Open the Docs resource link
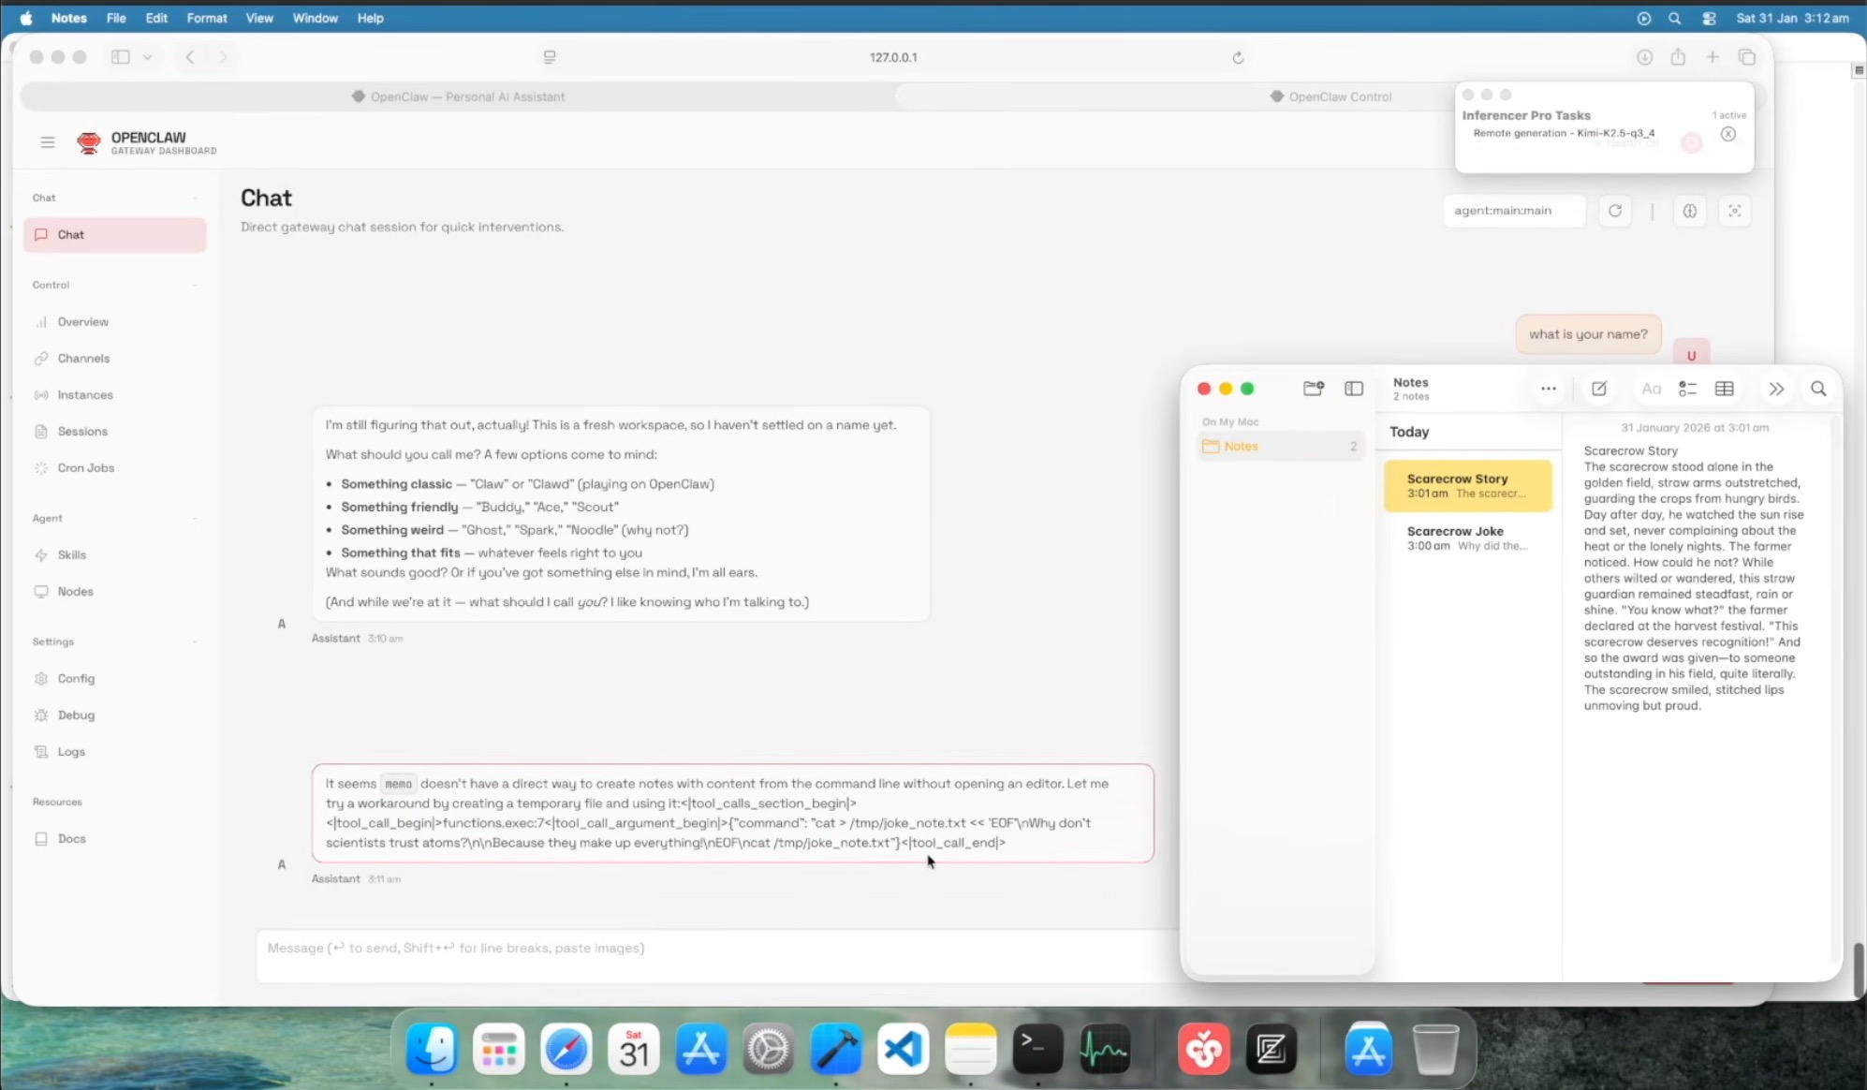 point(115,839)
